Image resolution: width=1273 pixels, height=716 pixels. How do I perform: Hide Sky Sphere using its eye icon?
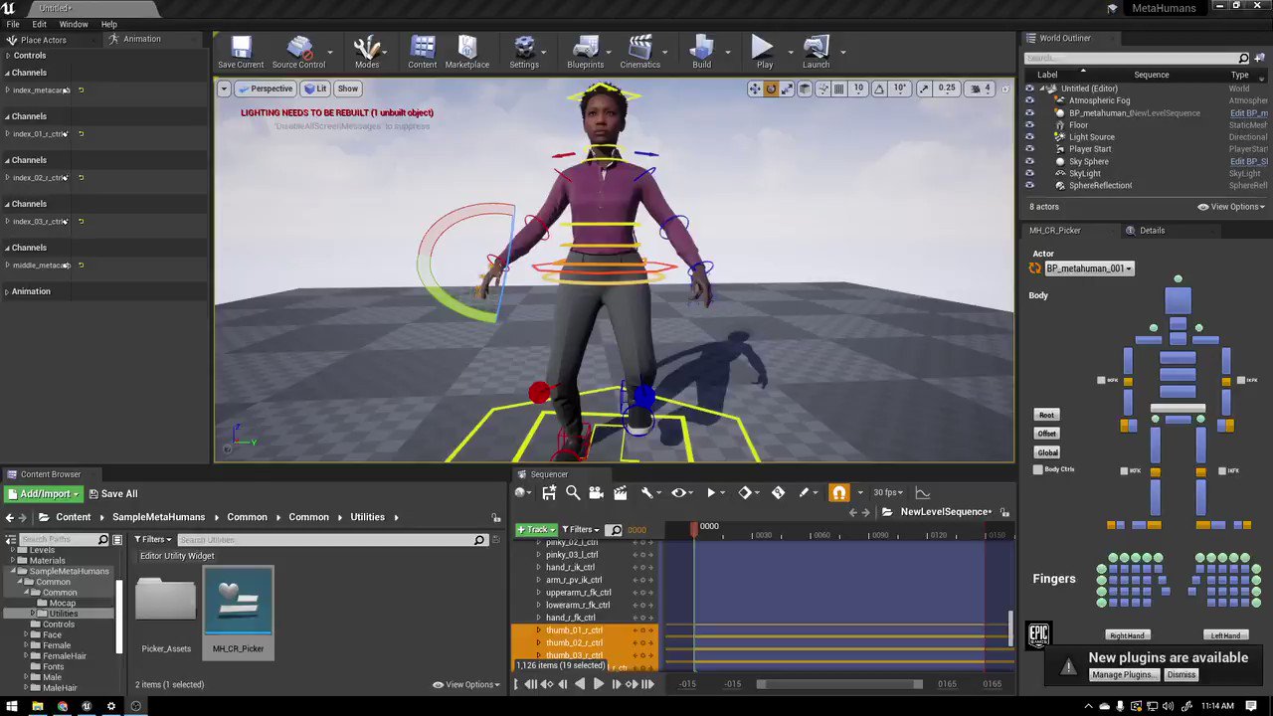click(x=1029, y=161)
